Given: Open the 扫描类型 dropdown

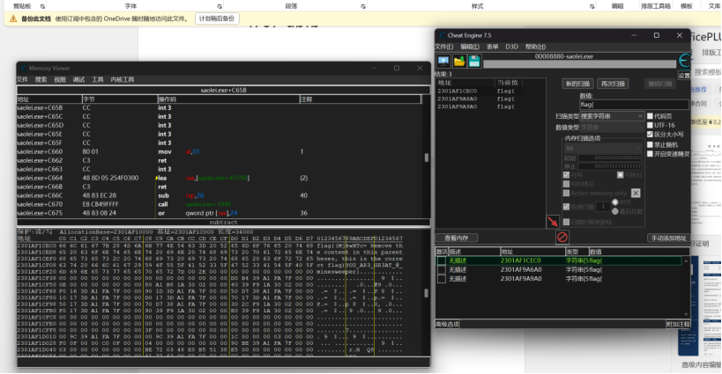Looking at the screenshot, I should [x=612, y=116].
